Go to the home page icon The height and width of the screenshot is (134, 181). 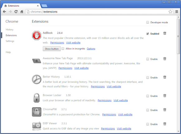pyautogui.click(x=22, y=12)
